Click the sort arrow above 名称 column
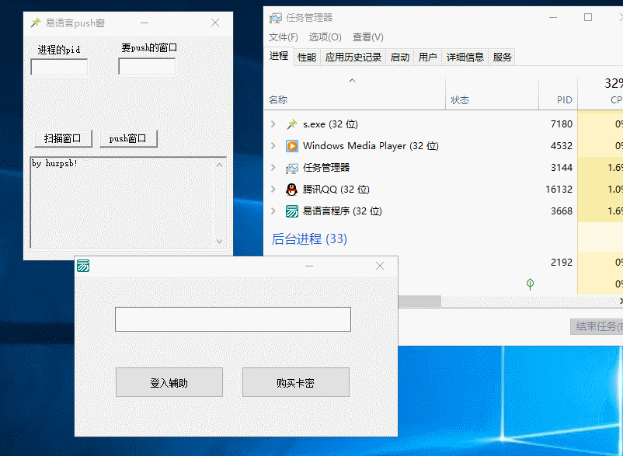Screen dimensions: 623x456 click(x=352, y=80)
